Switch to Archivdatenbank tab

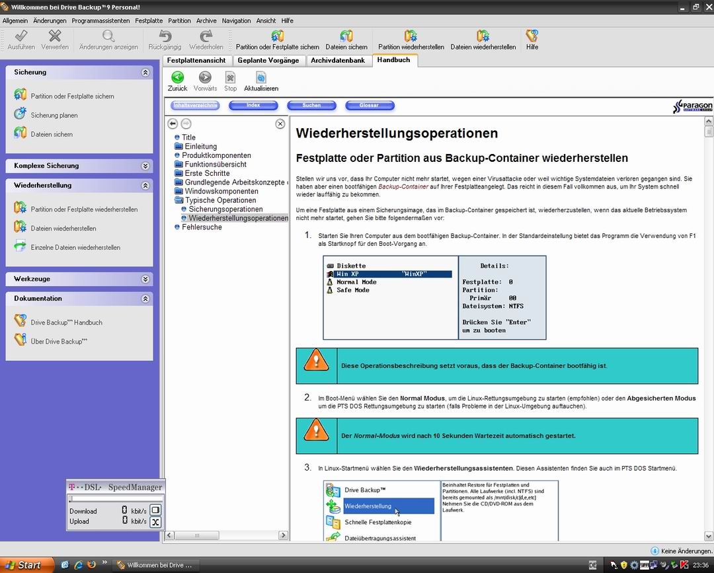point(338,61)
